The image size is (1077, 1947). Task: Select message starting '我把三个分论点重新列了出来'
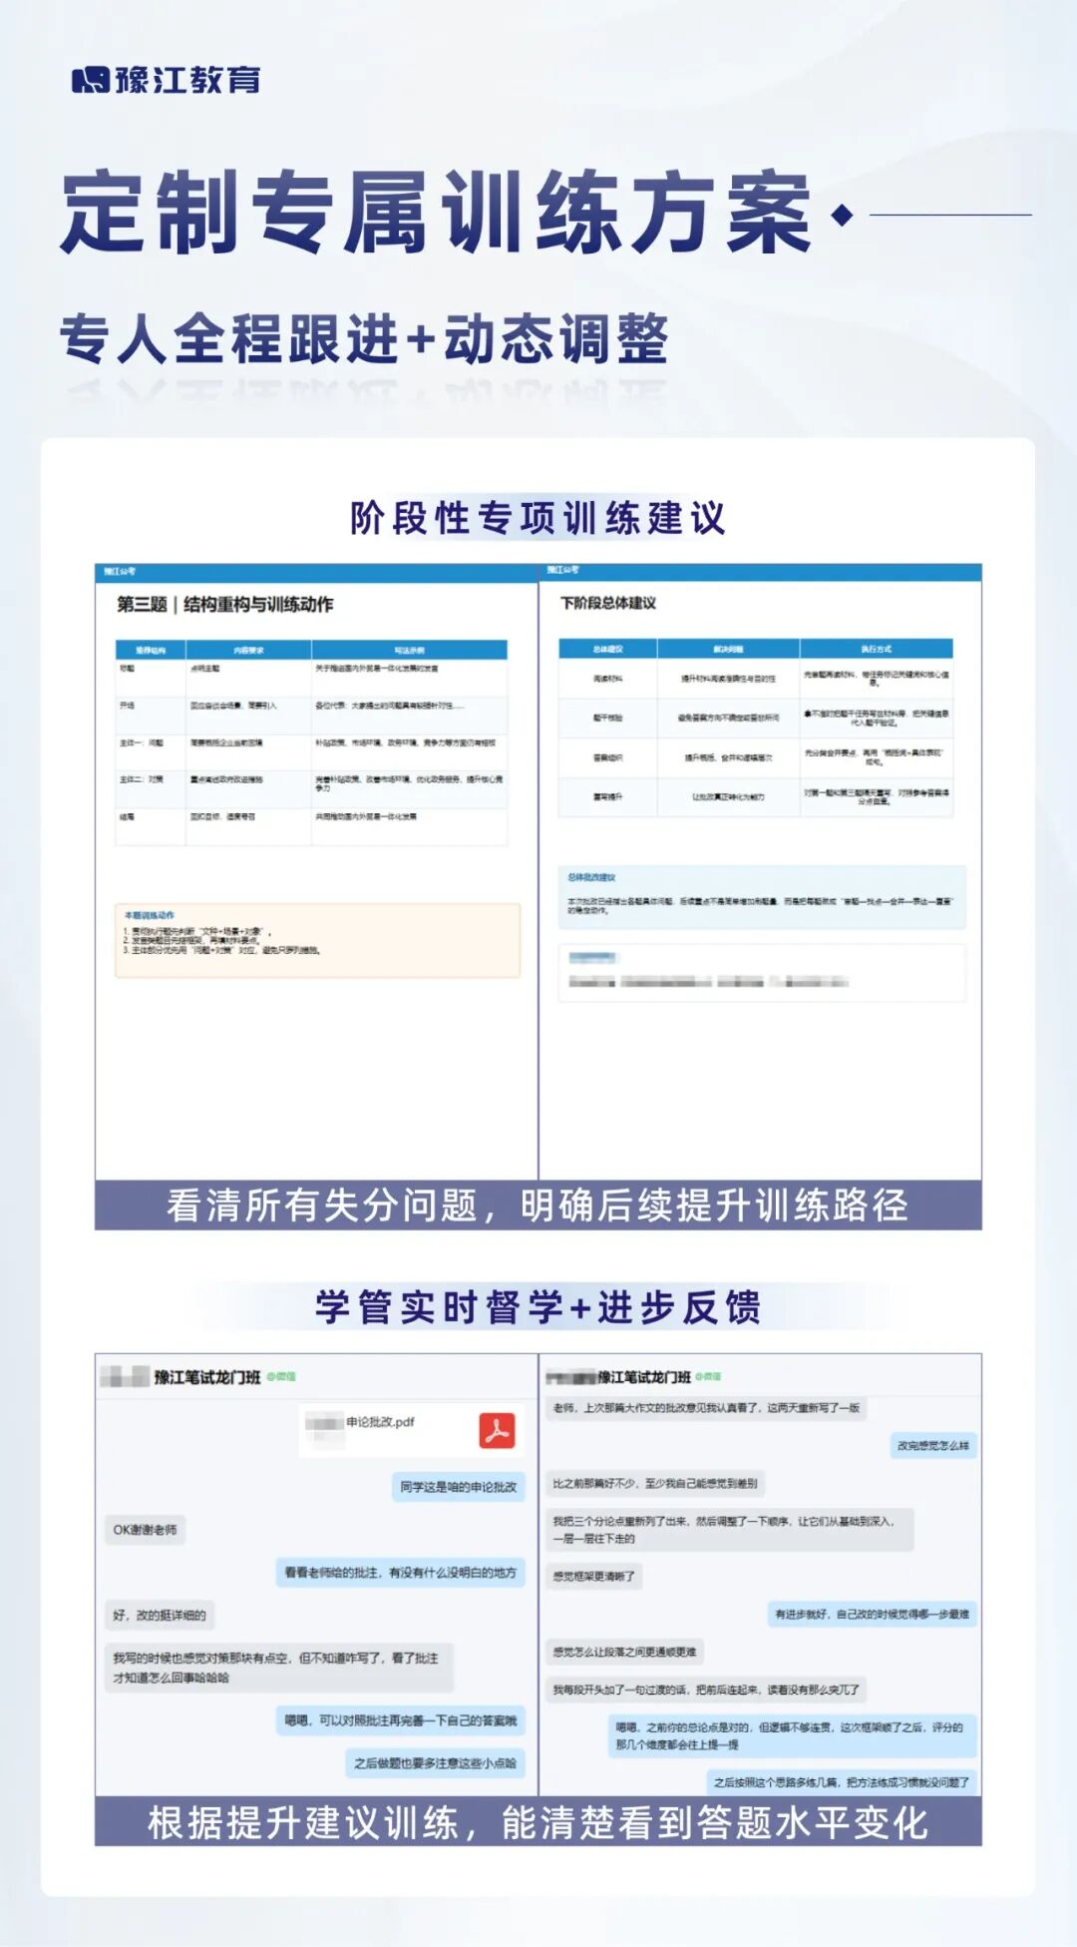click(x=730, y=1530)
